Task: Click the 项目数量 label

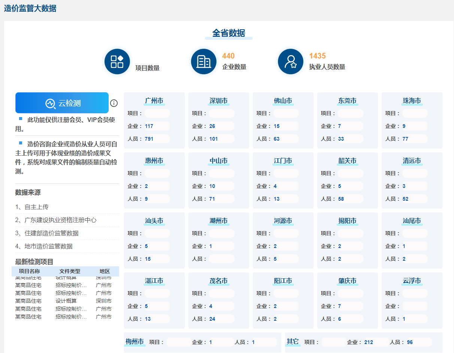Action: click(x=148, y=68)
